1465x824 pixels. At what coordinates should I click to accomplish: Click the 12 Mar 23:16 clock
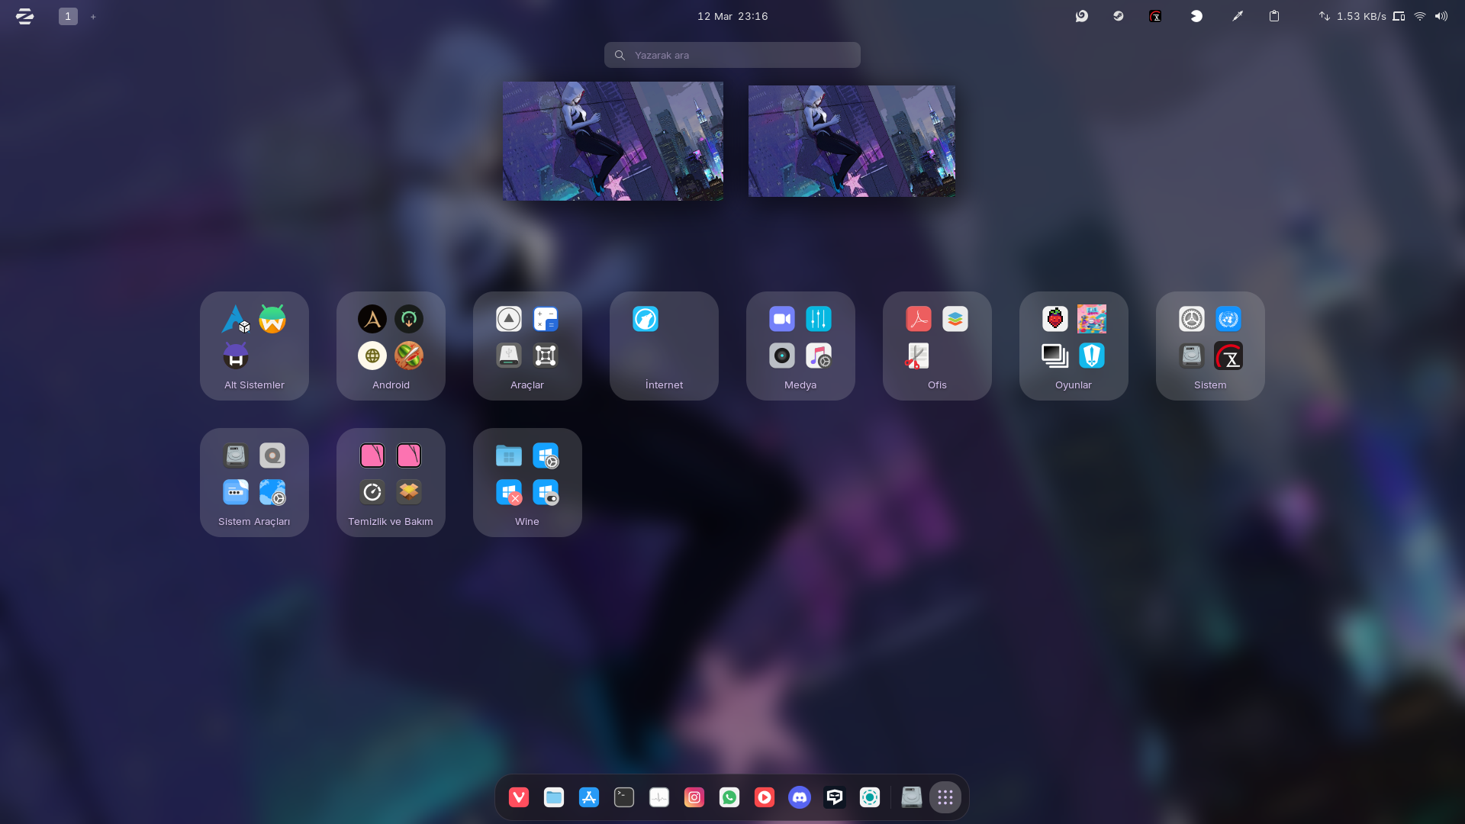coord(732,16)
